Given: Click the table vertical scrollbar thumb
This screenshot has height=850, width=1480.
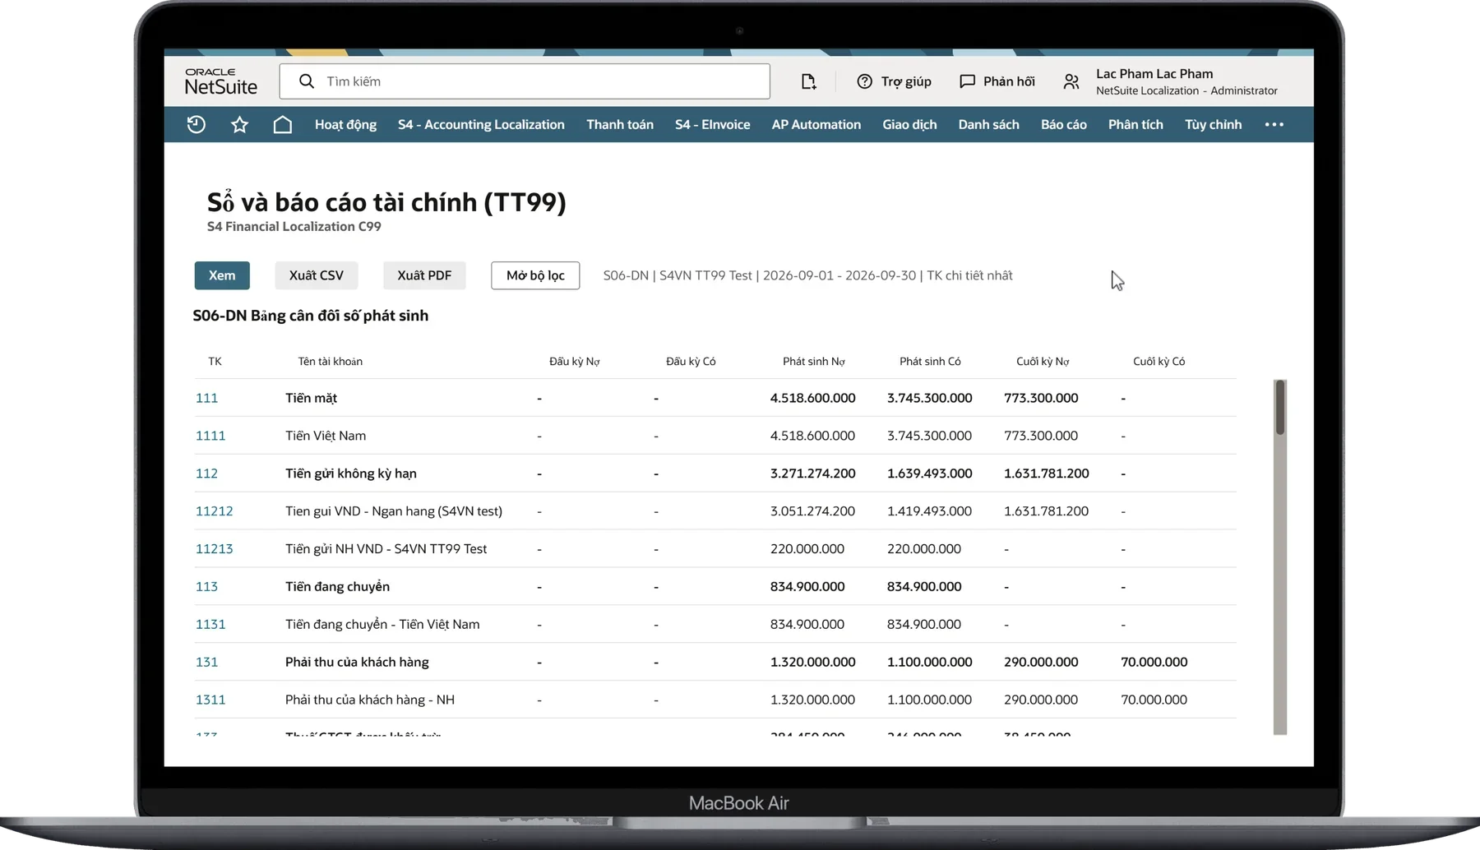Looking at the screenshot, I should click(1280, 407).
